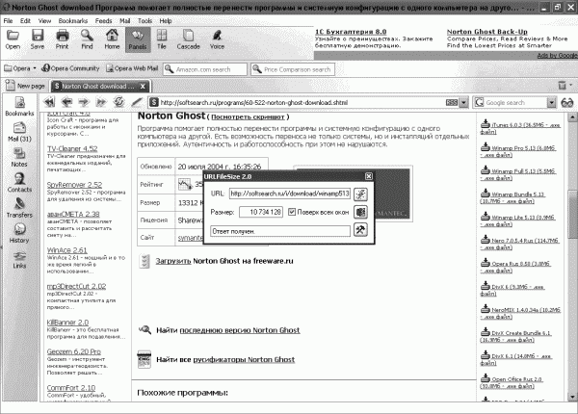The image size is (578, 414).
Task: Toggle the Panels toolbar button
Action: tap(138, 39)
